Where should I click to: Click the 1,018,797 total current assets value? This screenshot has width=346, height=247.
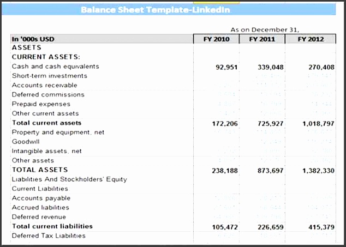(318, 124)
